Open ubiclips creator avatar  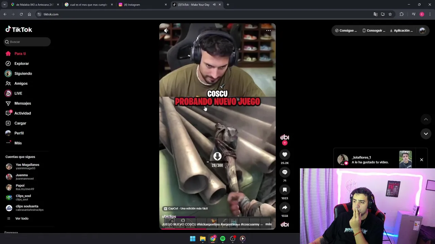tap(284, 137)
